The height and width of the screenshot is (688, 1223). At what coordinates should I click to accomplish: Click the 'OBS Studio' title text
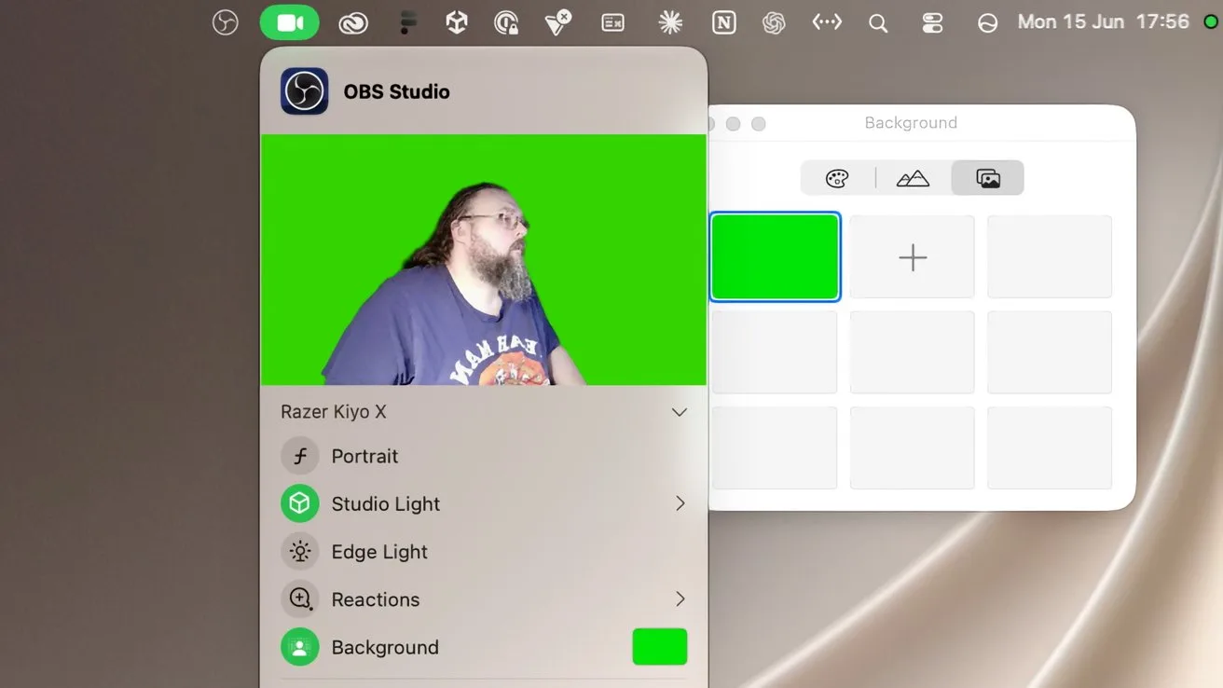click(x=396, y=91)
